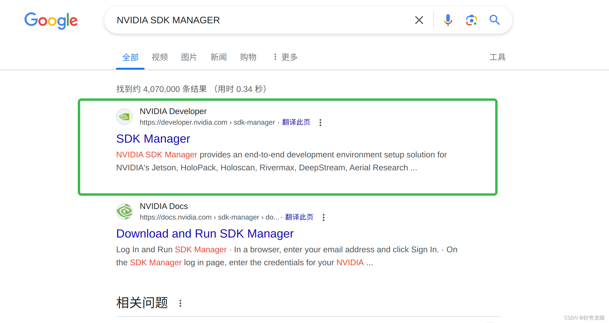Click 翻译此页 for the NVIDIA Docs result
The height and width of the screenshot is (323, 609).
click(x=299, y=217)
